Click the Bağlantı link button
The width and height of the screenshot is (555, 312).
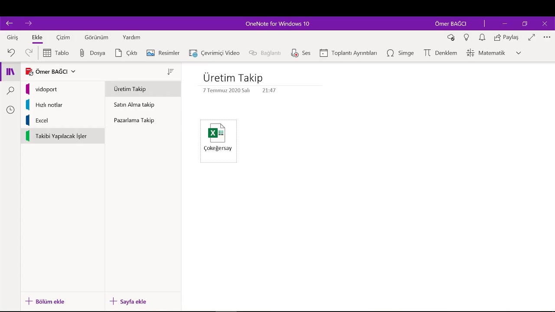[265, 53]
